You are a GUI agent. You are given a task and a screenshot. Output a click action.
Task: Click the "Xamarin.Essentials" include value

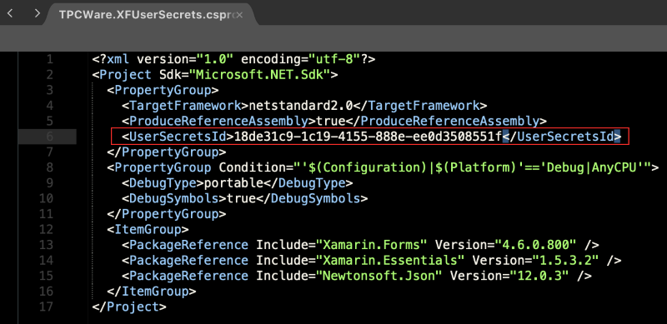click(x=390, y=260)
